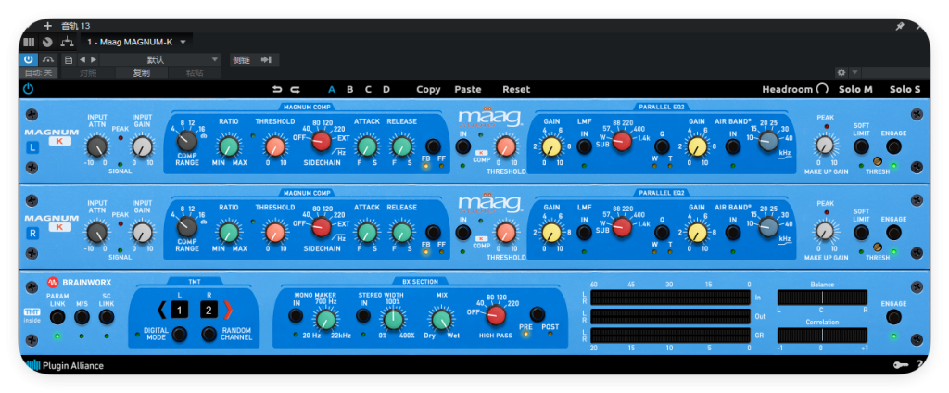Click the 侧链 sidechain button
Viewport: 949px width, 393px height.
(x=242, y=59)
